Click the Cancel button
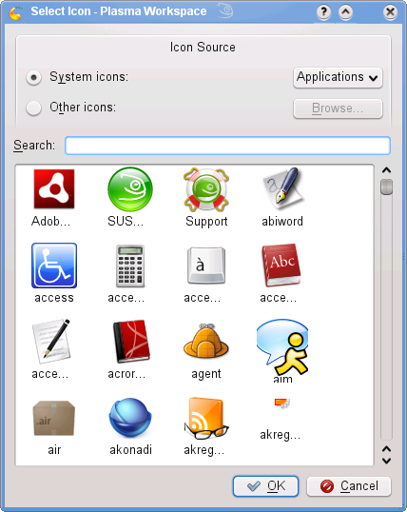Screen dimensions: 407x512 click(x=349, y=486)
